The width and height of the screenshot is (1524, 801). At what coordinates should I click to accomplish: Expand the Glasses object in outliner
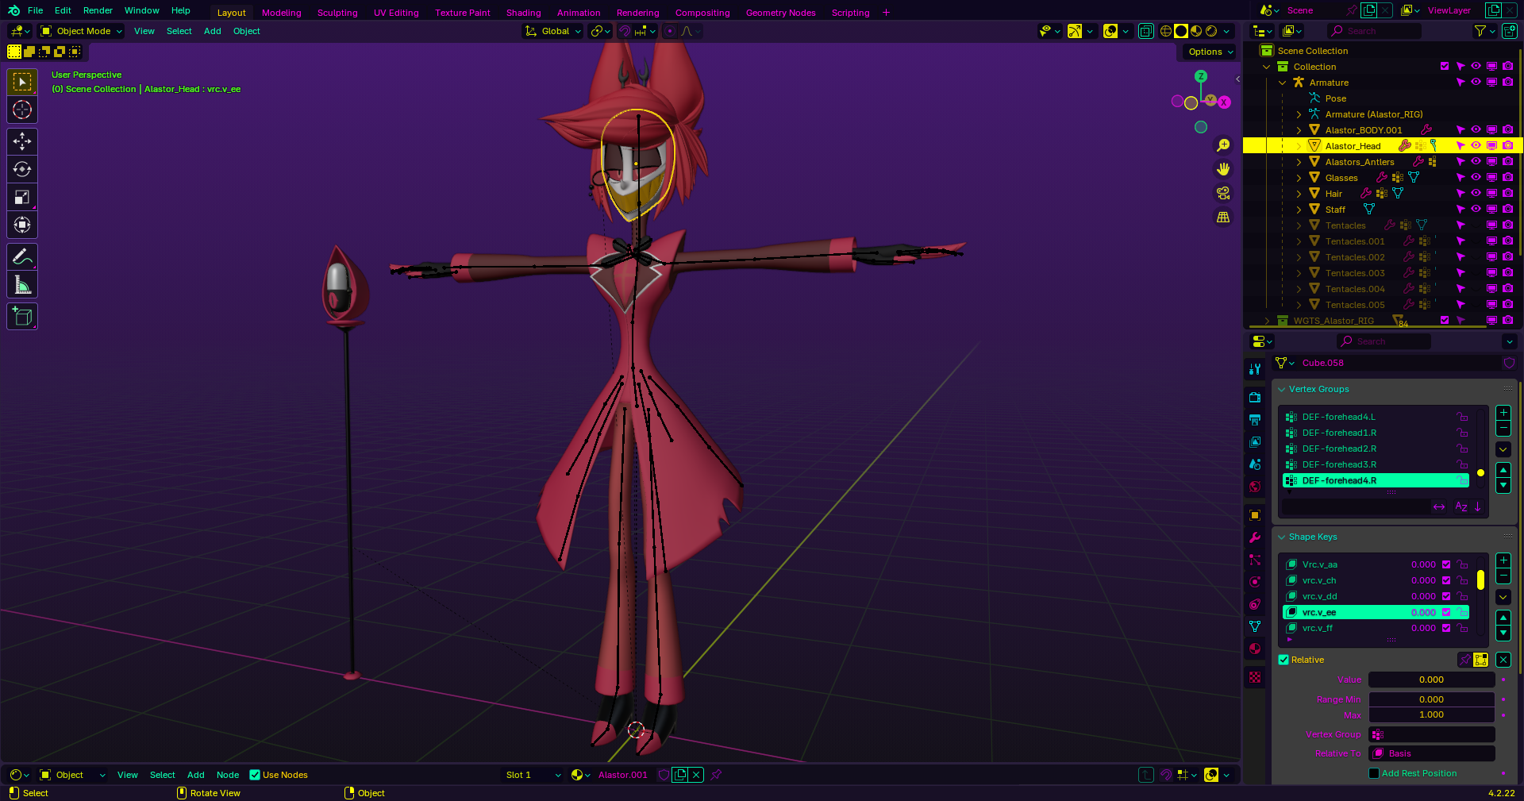click(x=1299, y=178)
